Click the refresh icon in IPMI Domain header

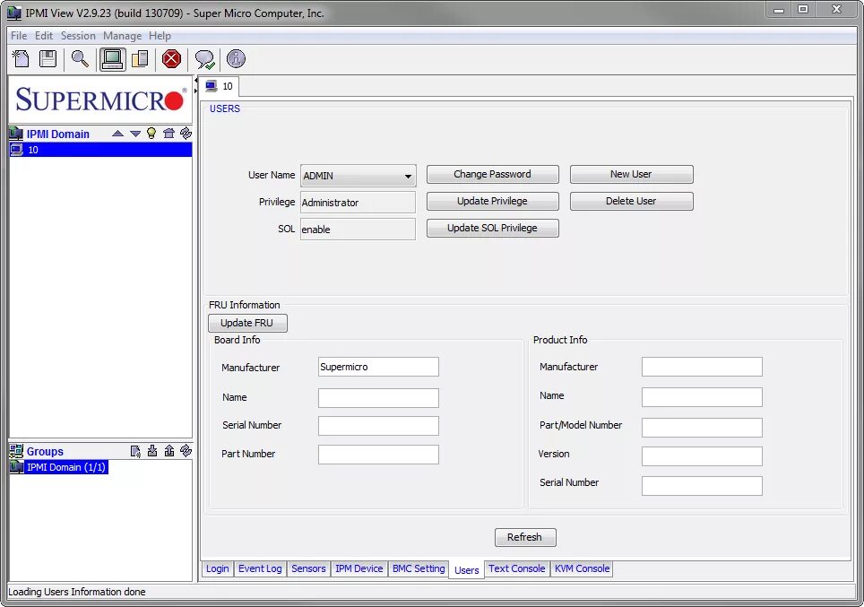(x=186, y=133)
